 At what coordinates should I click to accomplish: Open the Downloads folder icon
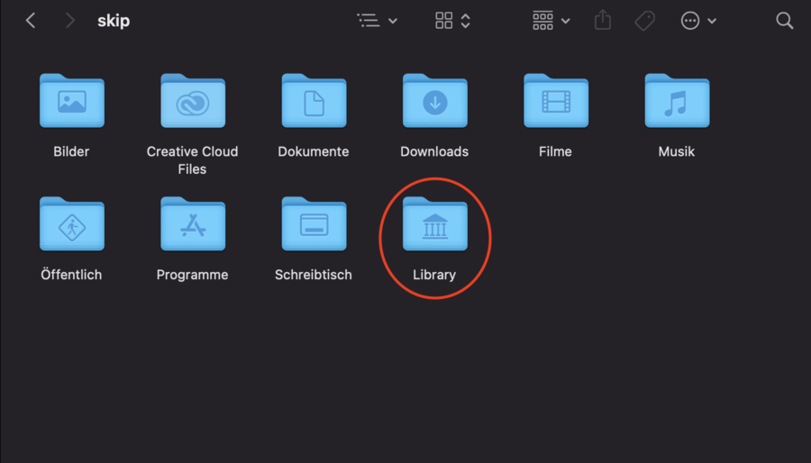pos(434,102)
